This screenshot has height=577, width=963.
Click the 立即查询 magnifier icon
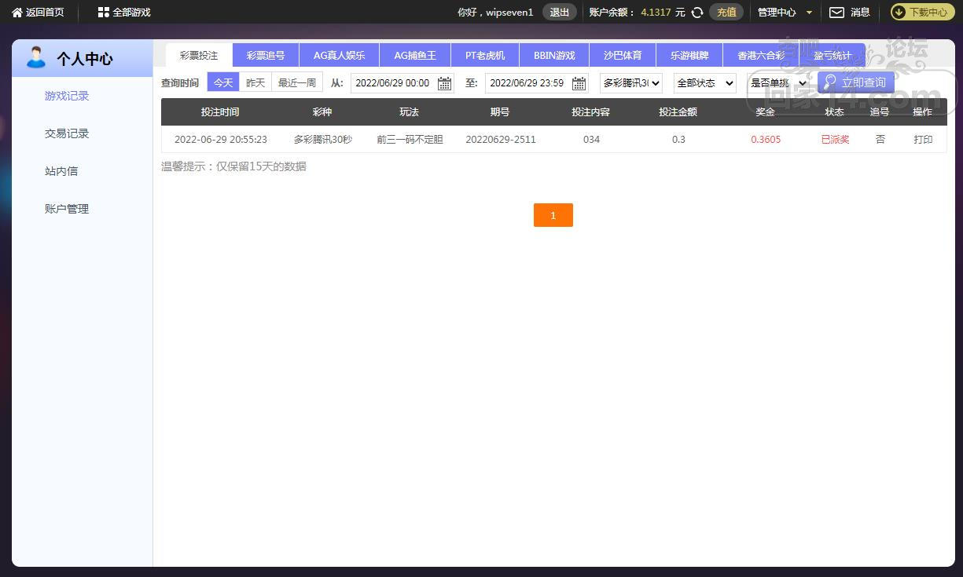pyautogui.click(x=829, y=82)
